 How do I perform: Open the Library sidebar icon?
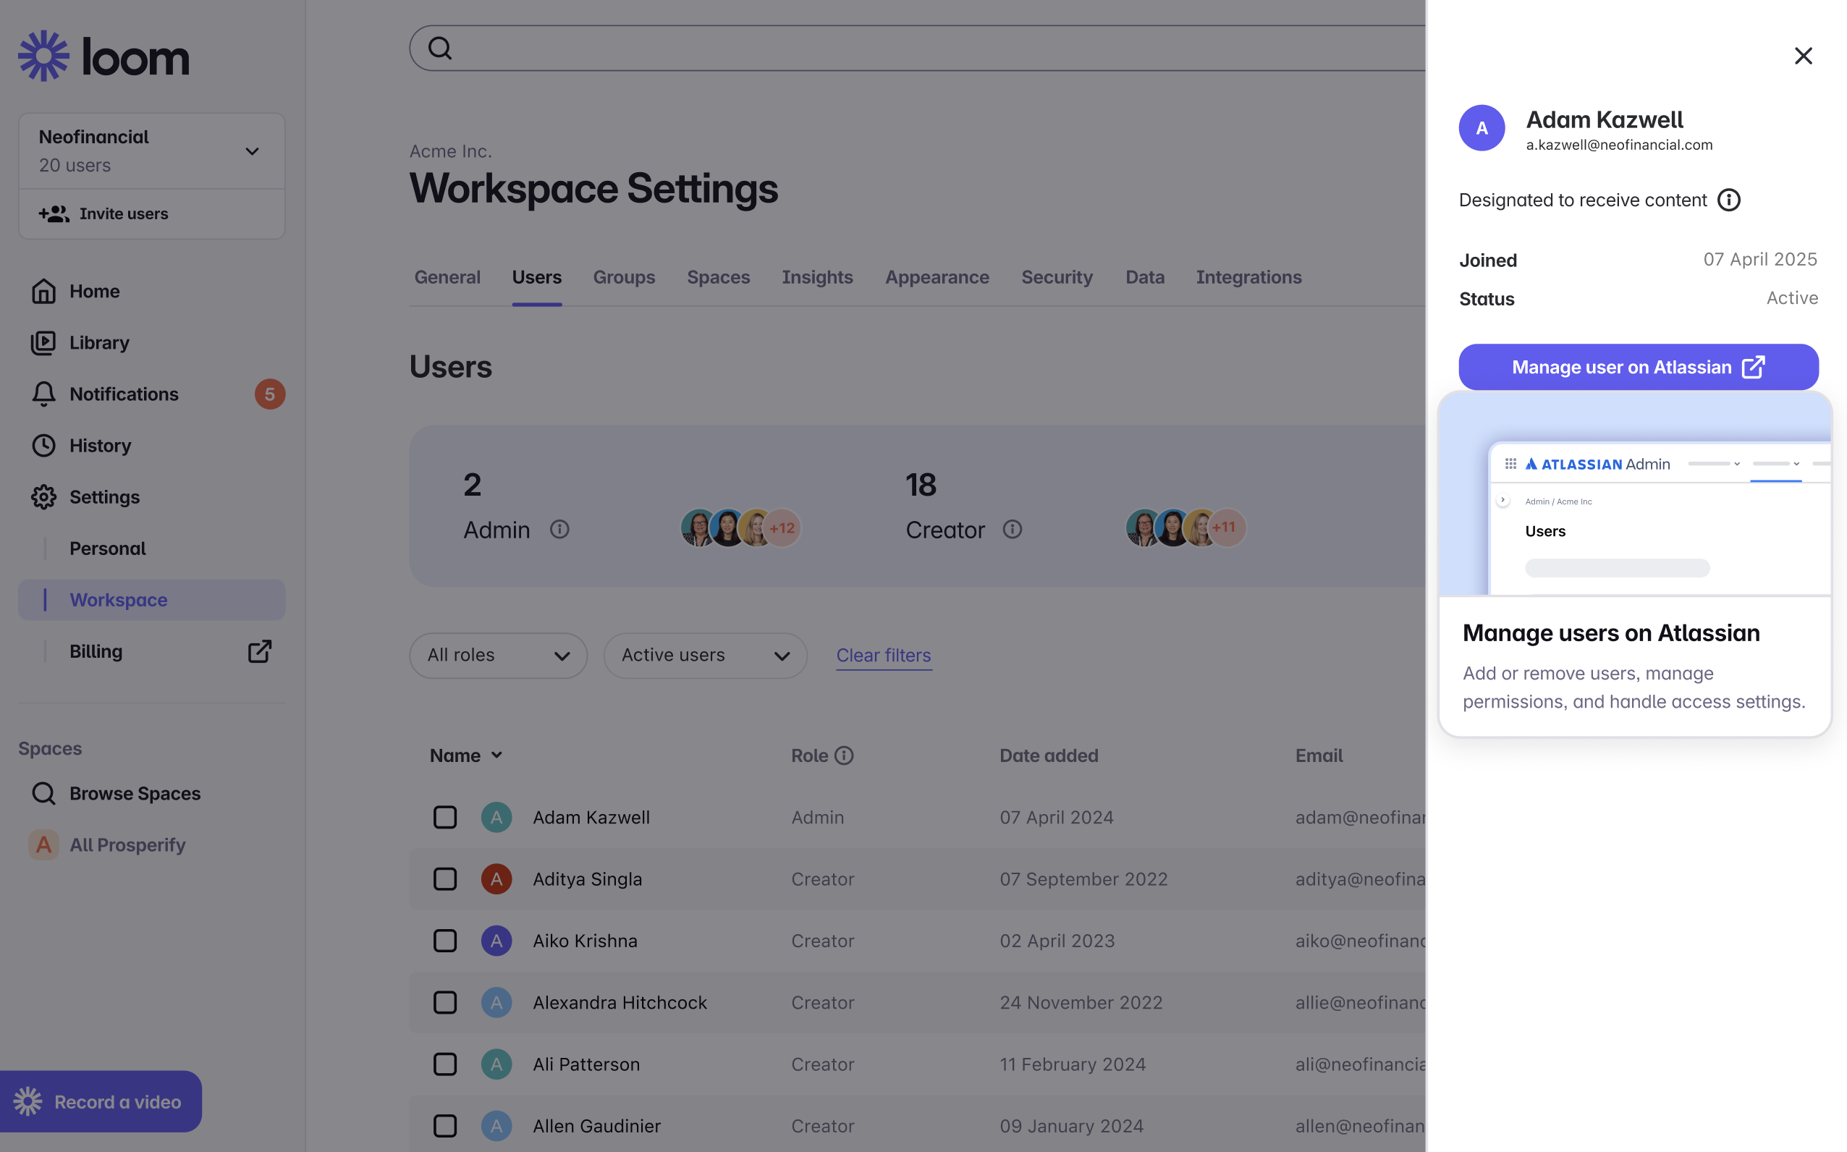click(x=43, y=343)
